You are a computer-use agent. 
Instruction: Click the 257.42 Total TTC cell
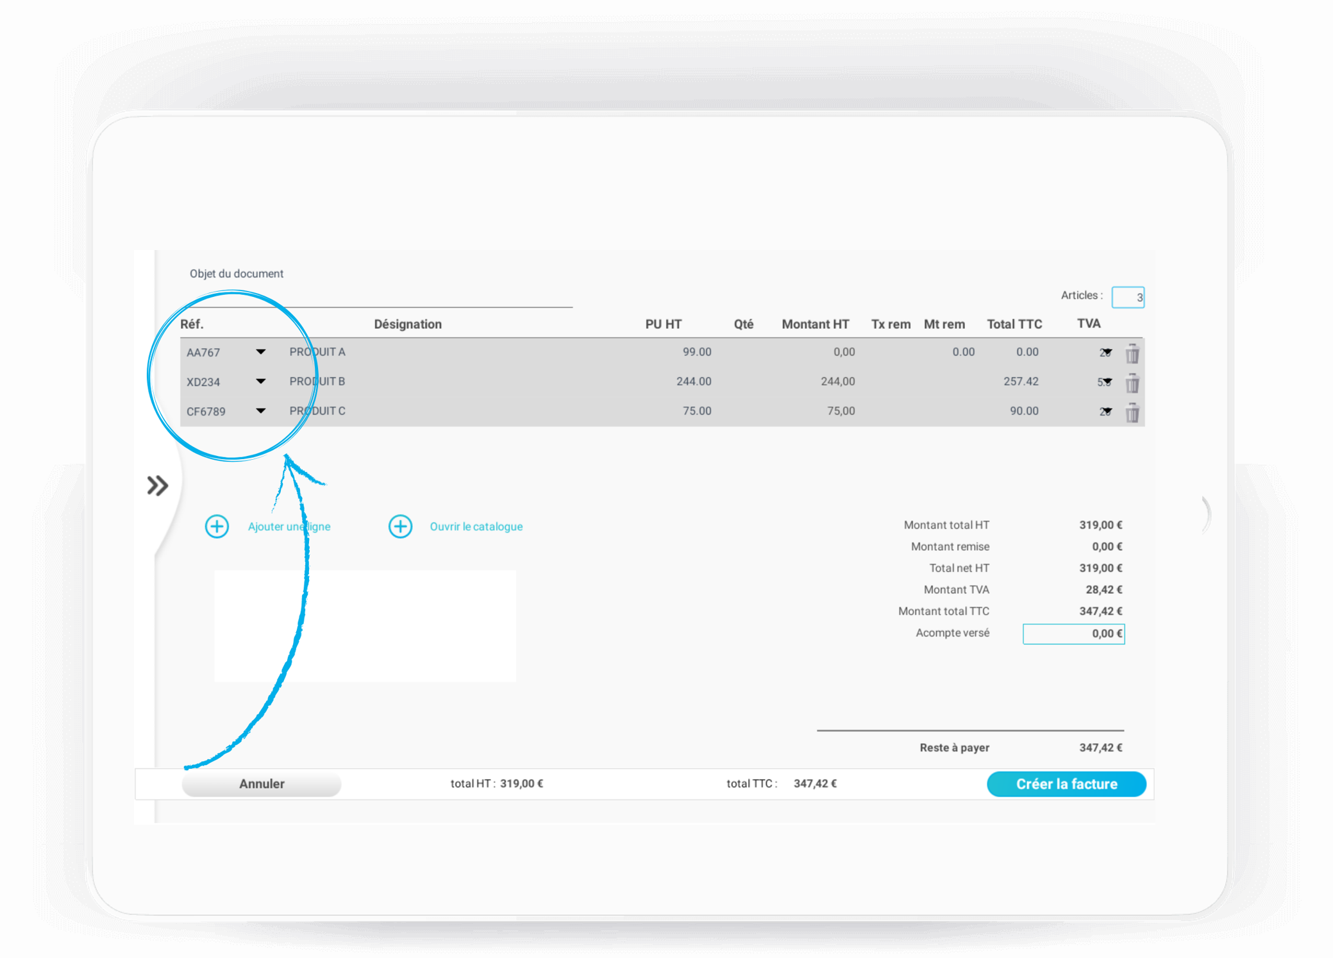1021,382
